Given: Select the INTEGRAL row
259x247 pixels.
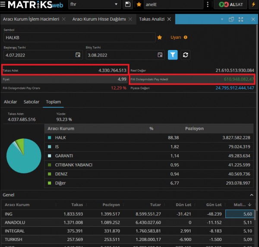Looking at the screenshot, I should tap(128, 231).
